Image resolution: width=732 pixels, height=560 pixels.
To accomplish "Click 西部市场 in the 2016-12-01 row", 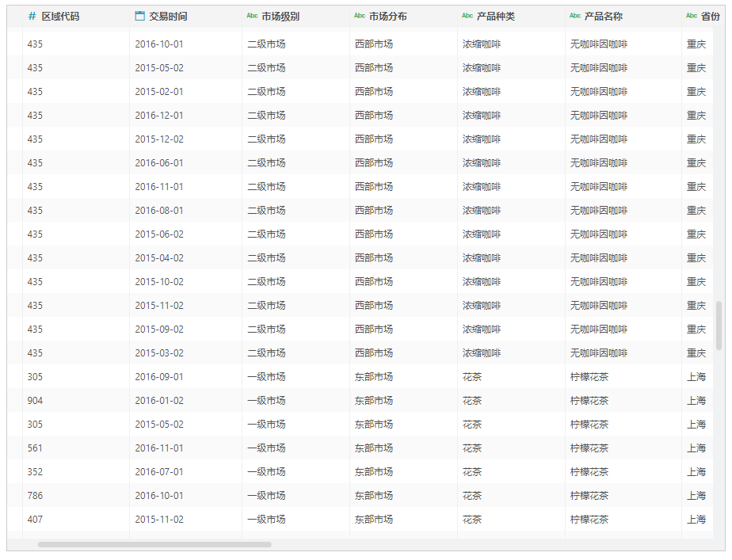I will (x=373, y=116).
